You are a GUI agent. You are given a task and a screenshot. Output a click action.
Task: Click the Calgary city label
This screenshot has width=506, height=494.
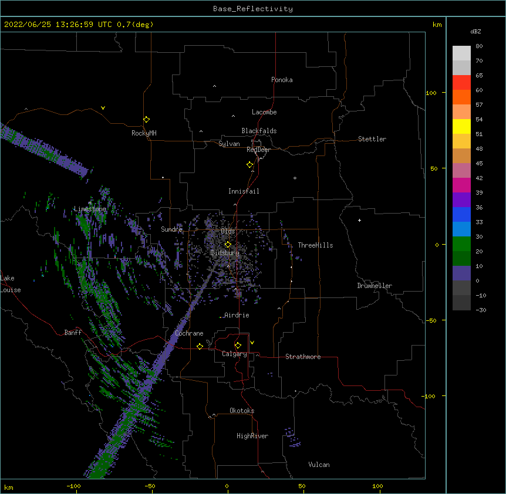tap(234, 354)
